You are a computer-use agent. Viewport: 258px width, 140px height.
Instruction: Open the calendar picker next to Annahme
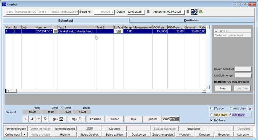pyautogui.click(x=188, y=12)
